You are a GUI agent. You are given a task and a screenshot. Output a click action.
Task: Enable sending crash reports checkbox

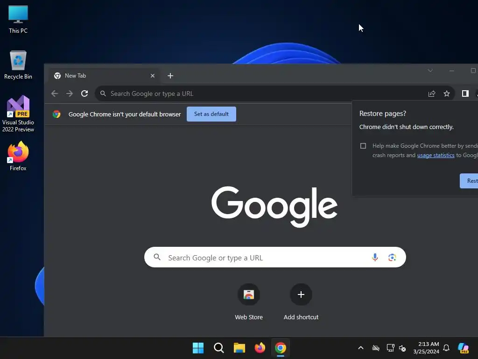pos(363,146)
